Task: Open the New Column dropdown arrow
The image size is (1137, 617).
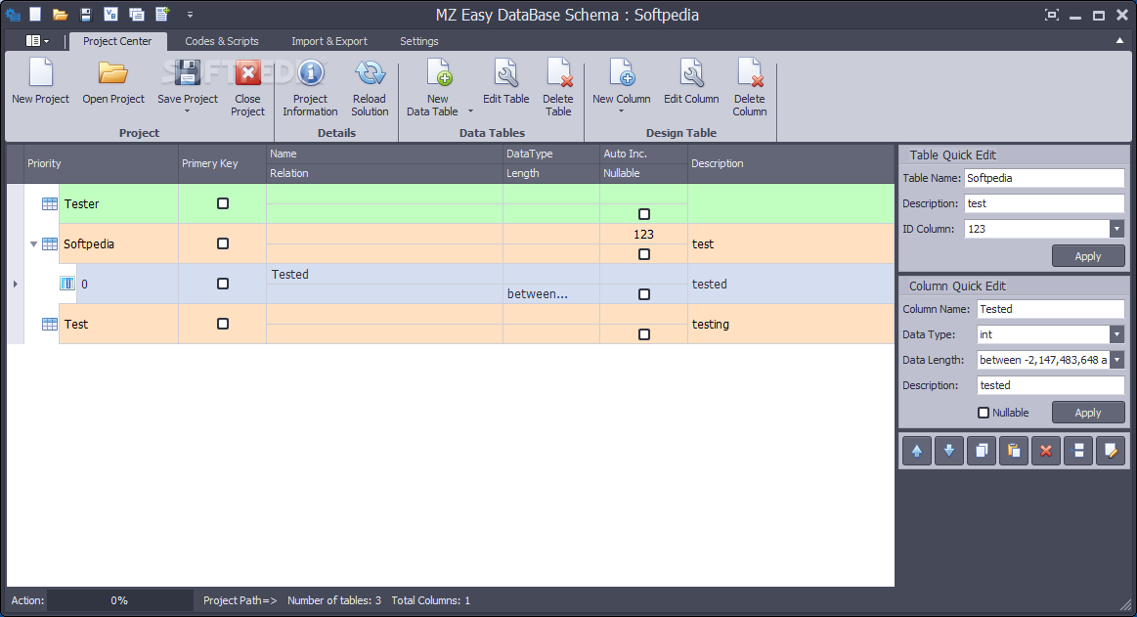Action: [x=622, y=111]
